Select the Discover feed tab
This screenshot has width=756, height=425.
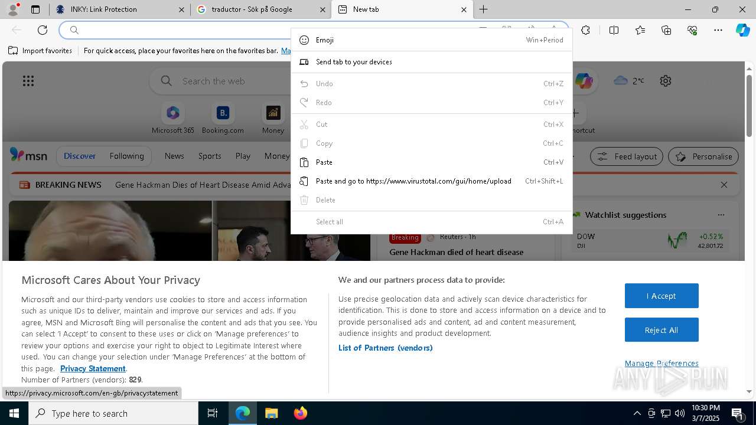[x=80, y=156]
